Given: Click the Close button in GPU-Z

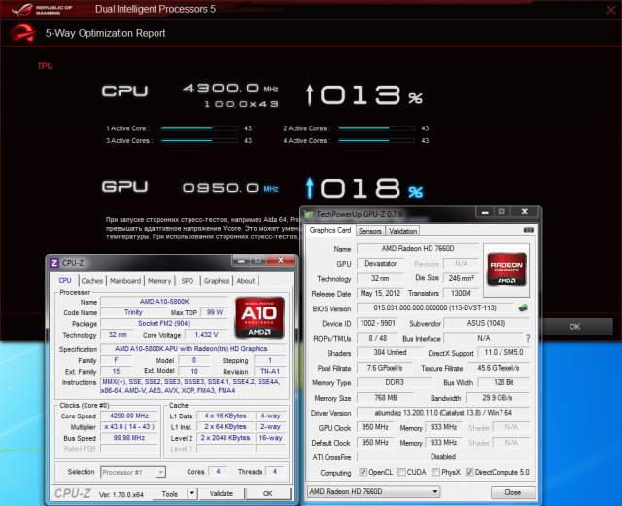Looking at the screenshot, I should click(513, 492).
